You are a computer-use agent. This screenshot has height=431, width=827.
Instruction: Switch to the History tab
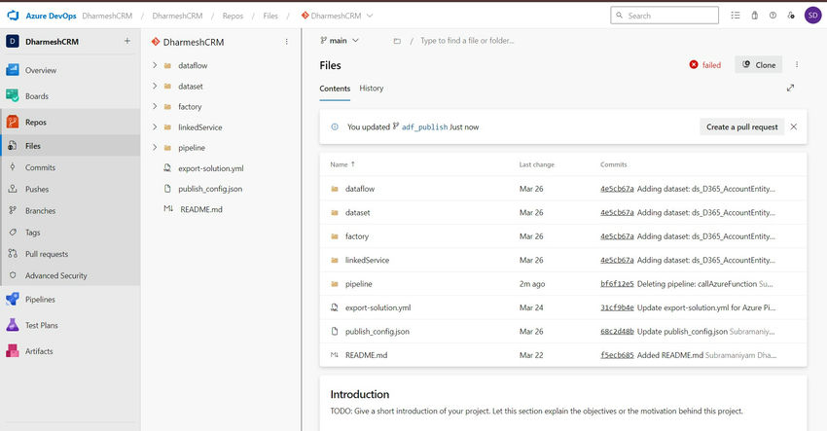tap(372, 89)
